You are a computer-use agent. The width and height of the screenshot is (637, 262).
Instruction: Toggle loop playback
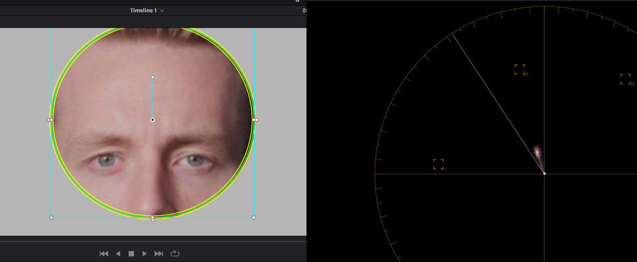(x=175, y=254)
